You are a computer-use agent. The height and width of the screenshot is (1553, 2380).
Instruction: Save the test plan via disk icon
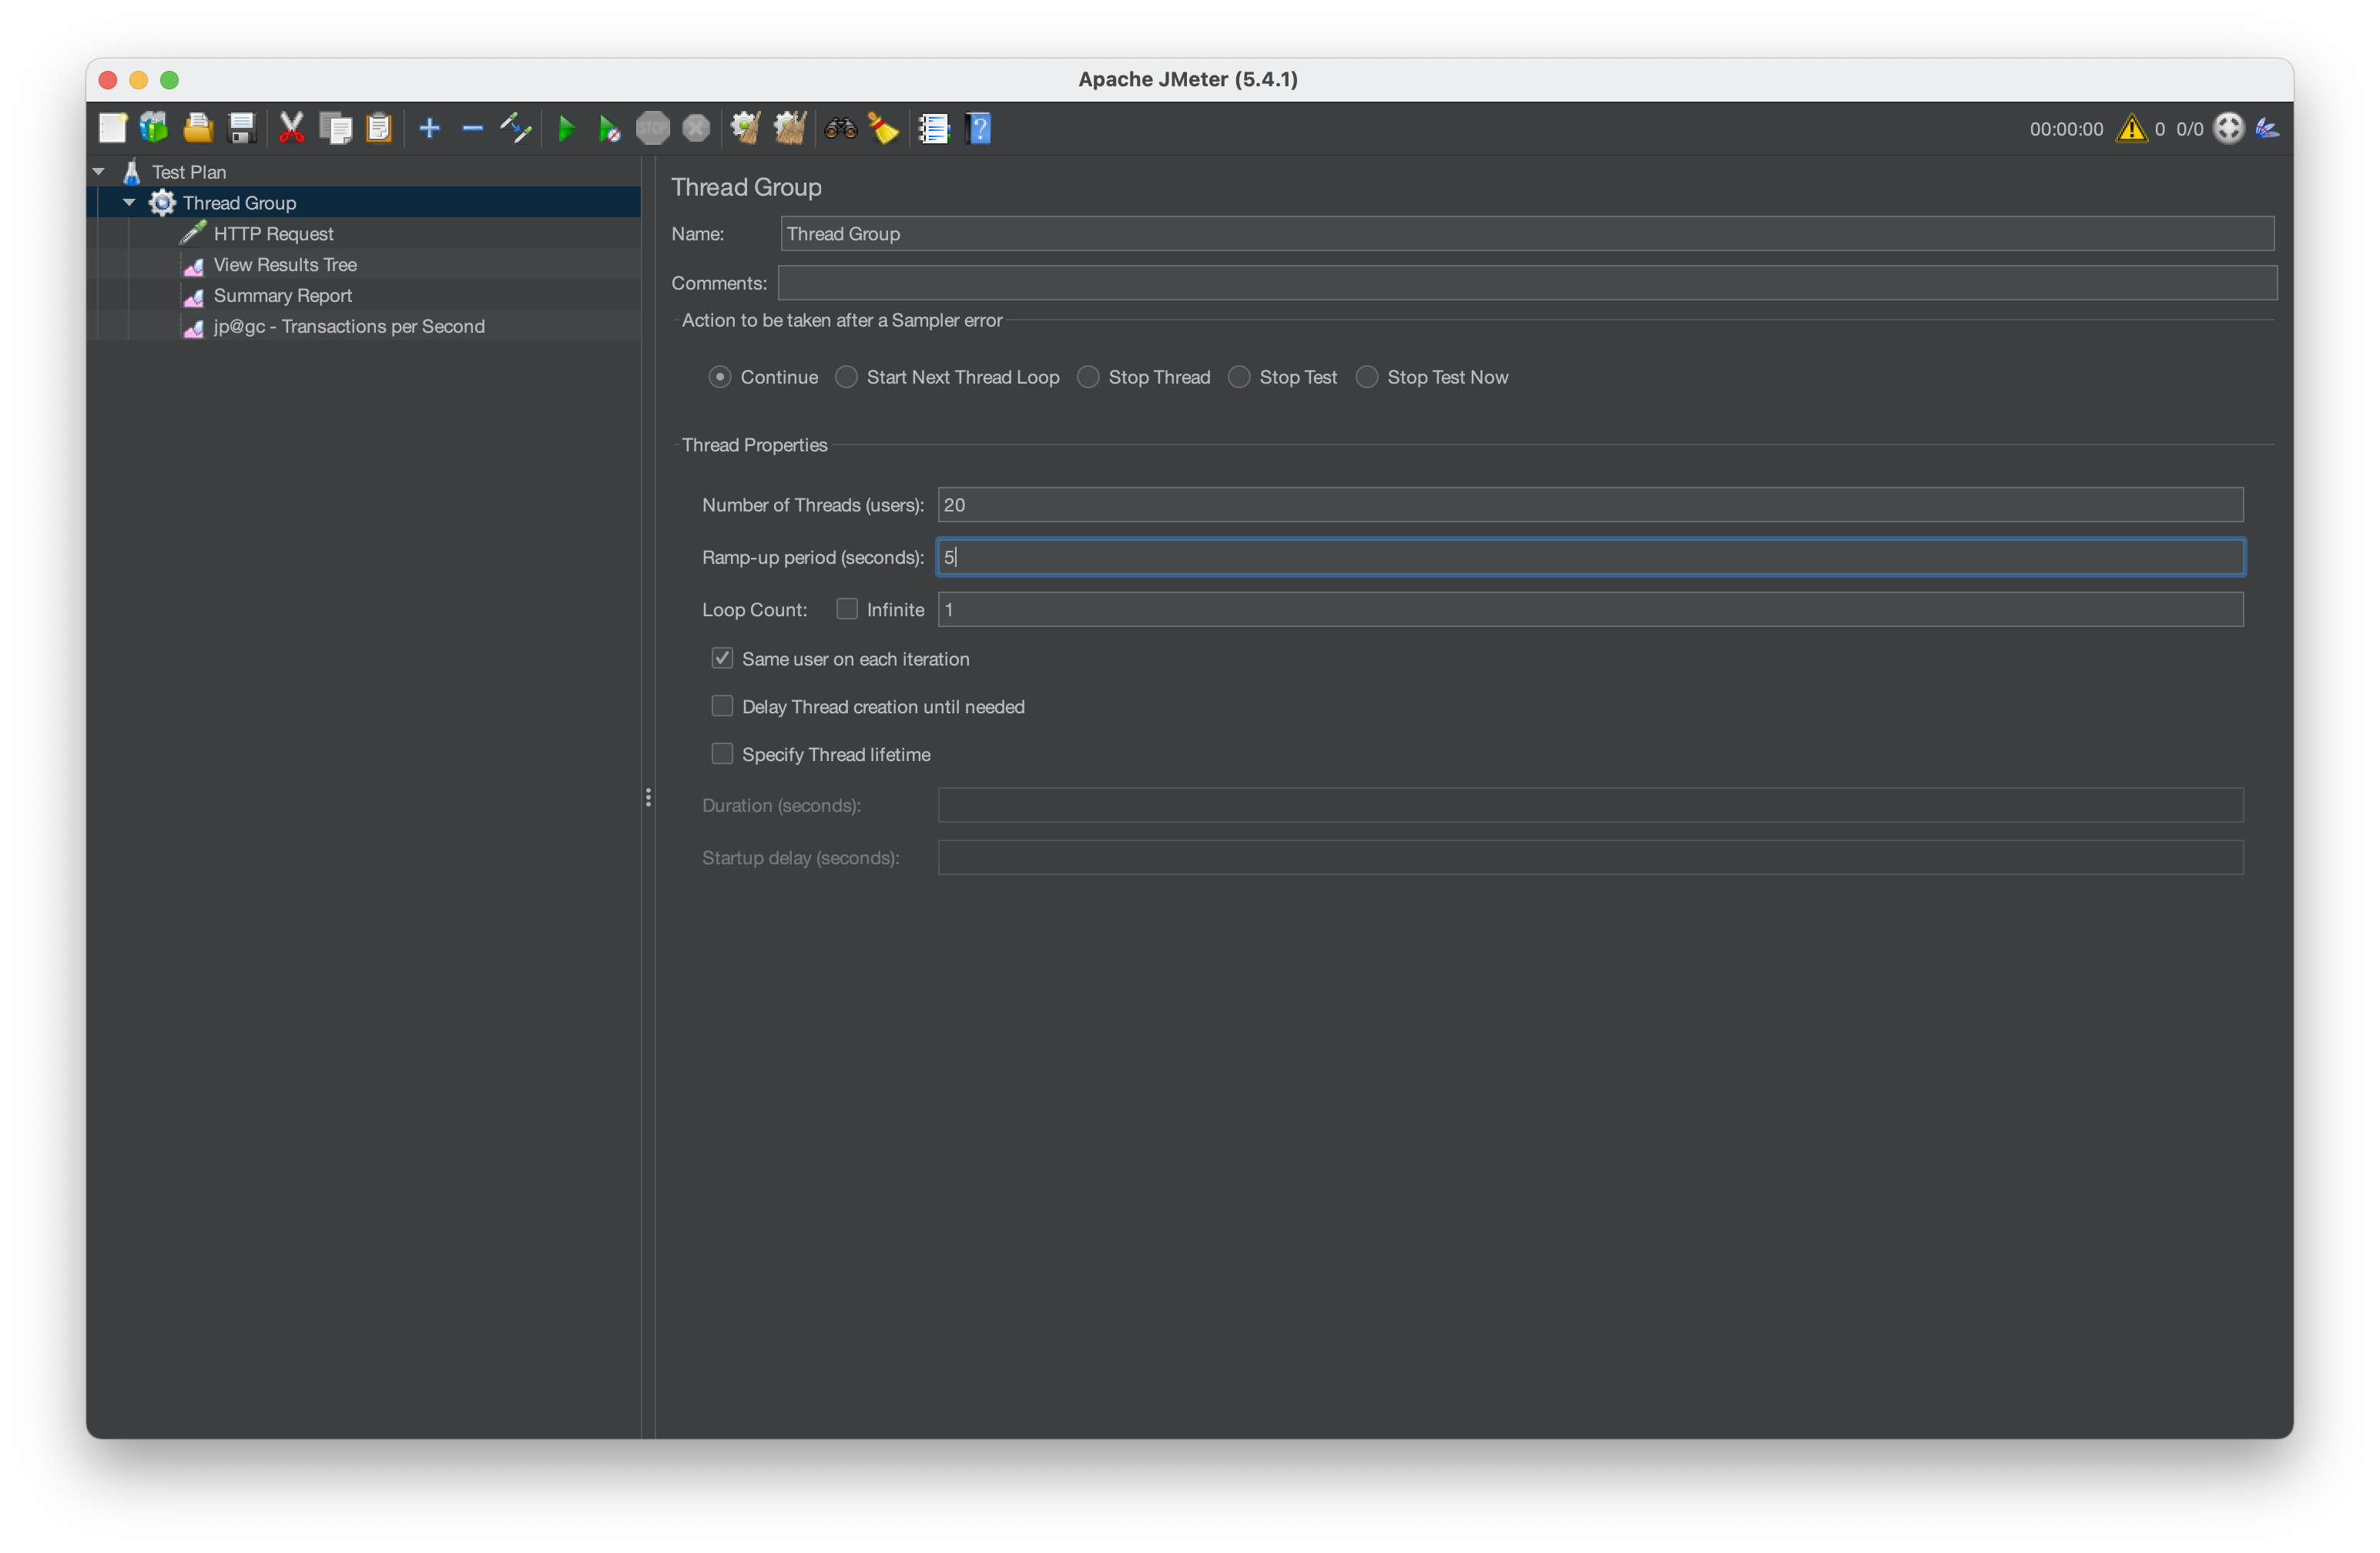(241, 128)
